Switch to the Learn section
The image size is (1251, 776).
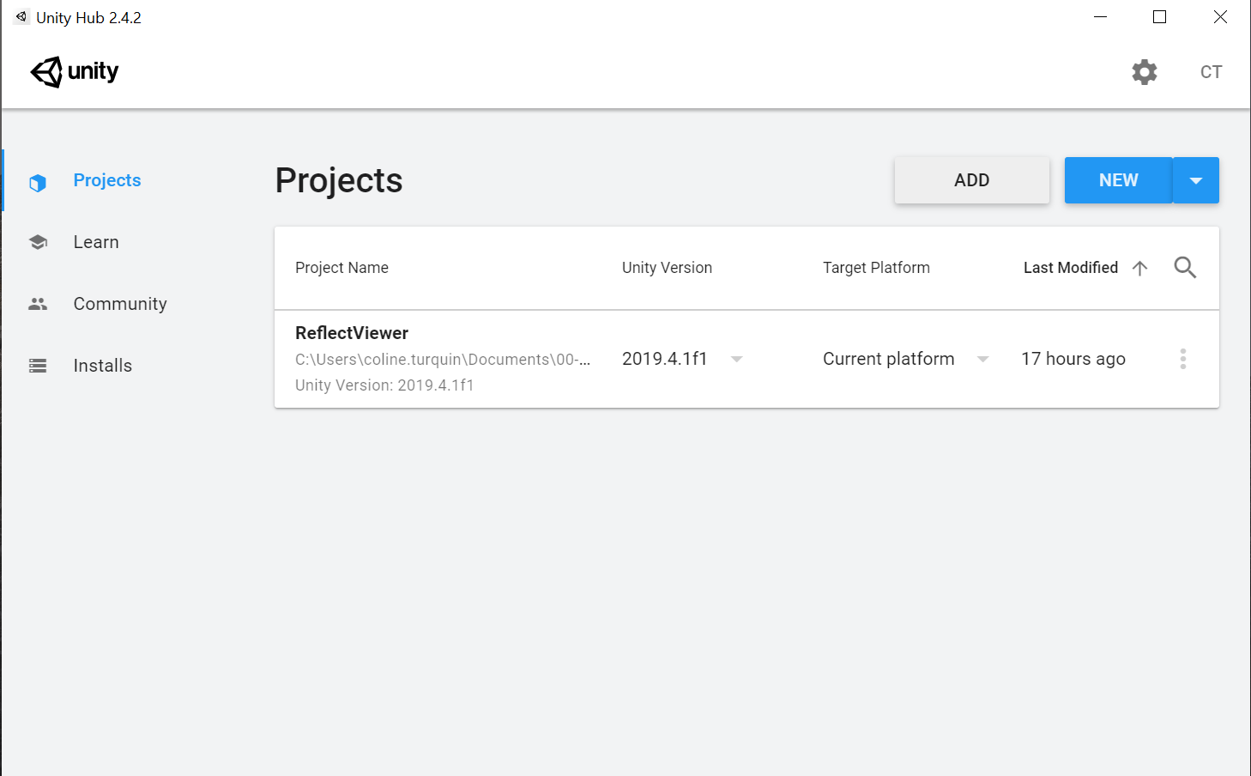click(96, 242)
